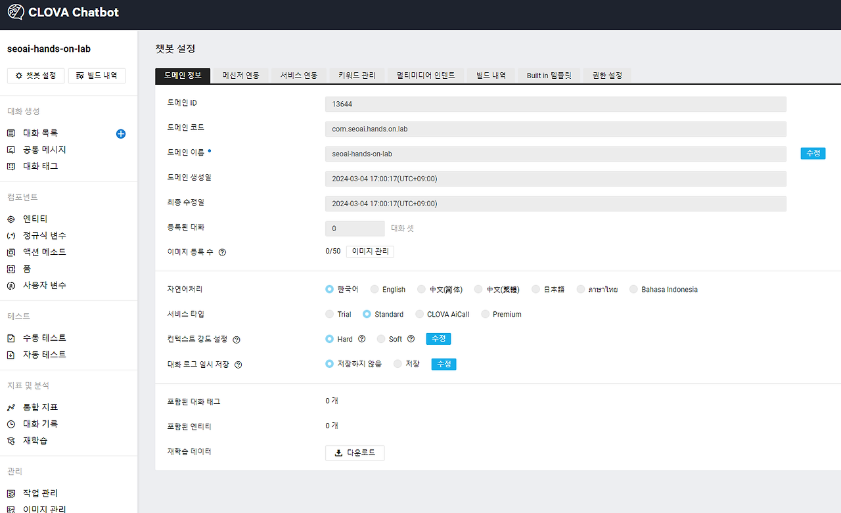Click the blue plus next to 대화 목록
Screen dimensions: 841x513
pos(120,133)
